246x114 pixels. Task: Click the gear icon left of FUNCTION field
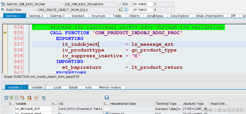tap(3, 10)
